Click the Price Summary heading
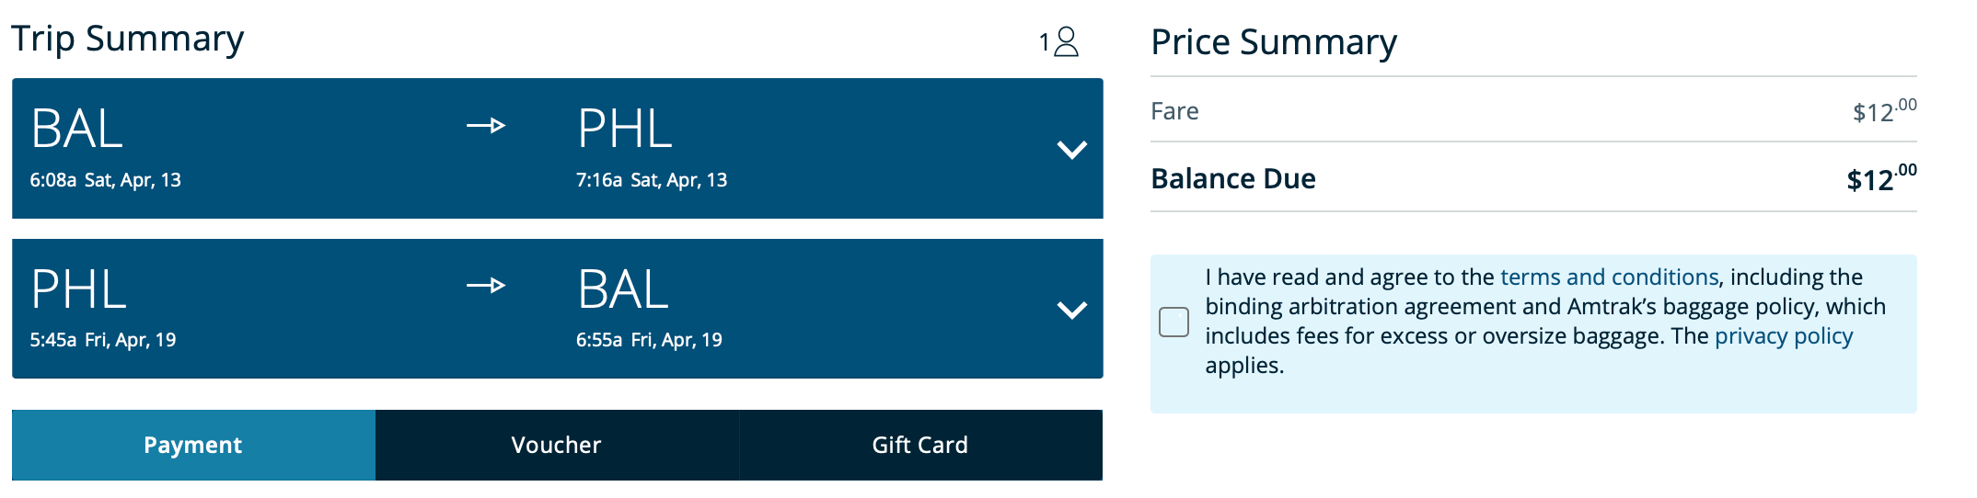This screenshot has height=498, width=1977. click(x=1273, y=42)
